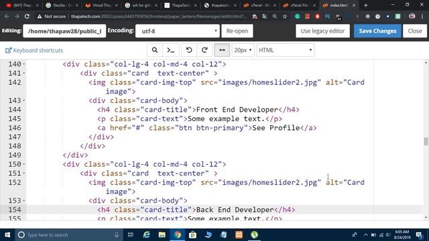429x241 pixels.
Task: Switch to the filezilla browser tab
Action: pyautogui.click(x=62, y=5)
